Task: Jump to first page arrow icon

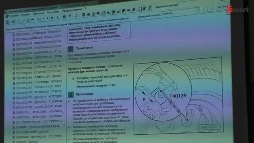Action: click(x=38, y=19)
